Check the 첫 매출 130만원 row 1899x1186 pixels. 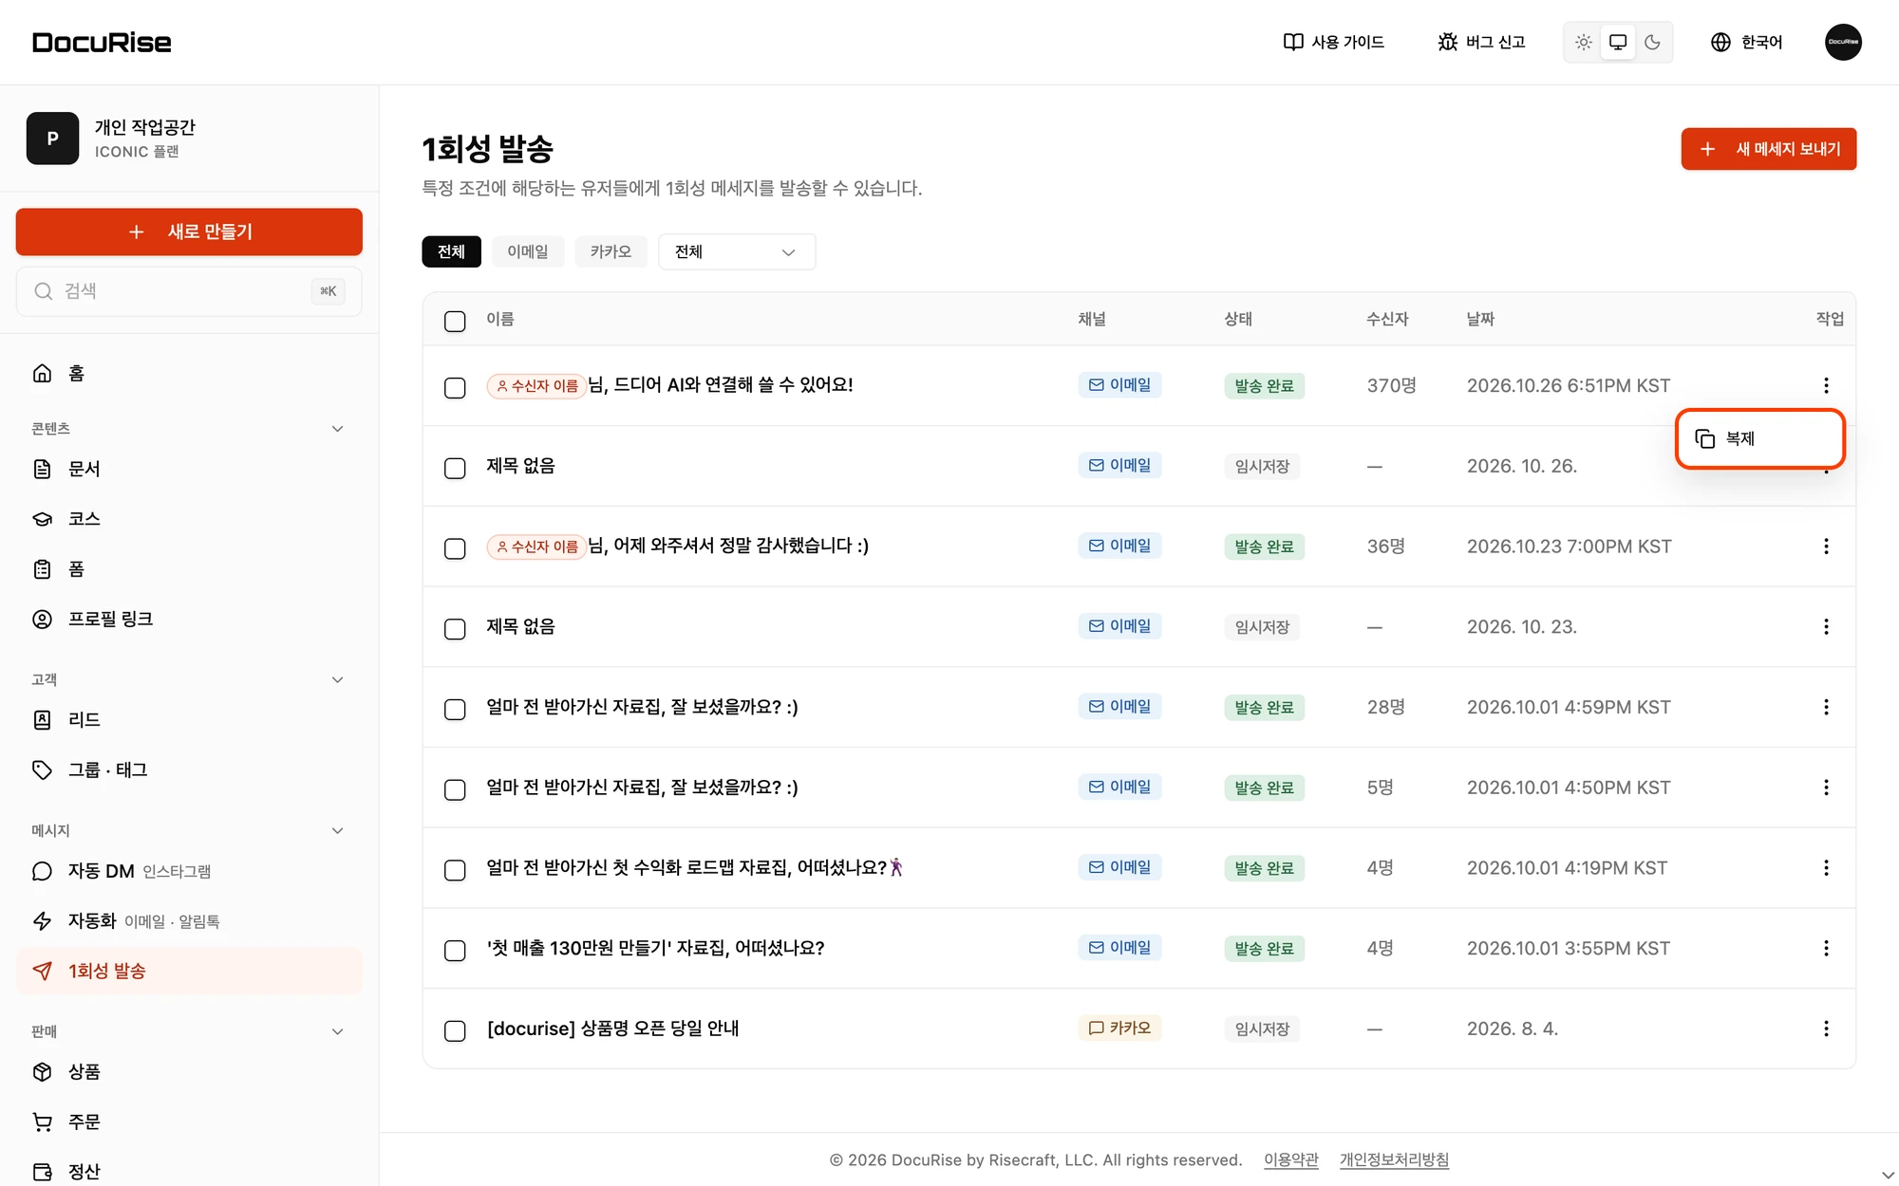pos(455,950)
